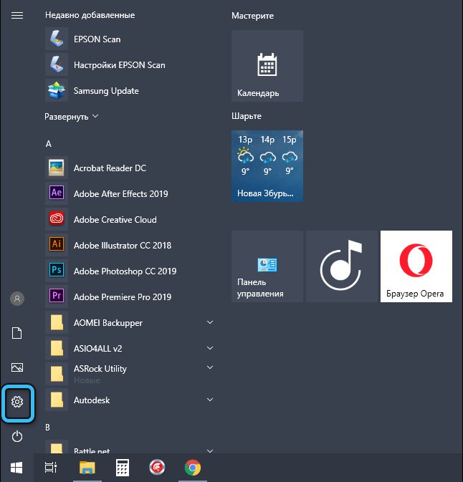
Task: Launch the Adobe Premiere Pro 2019 icon
Action: [57, 297]
